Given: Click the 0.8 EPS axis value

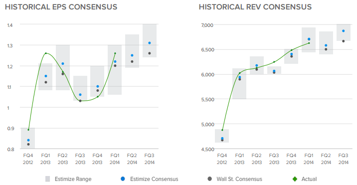Looking at the screenshot, I should [10, 150].
